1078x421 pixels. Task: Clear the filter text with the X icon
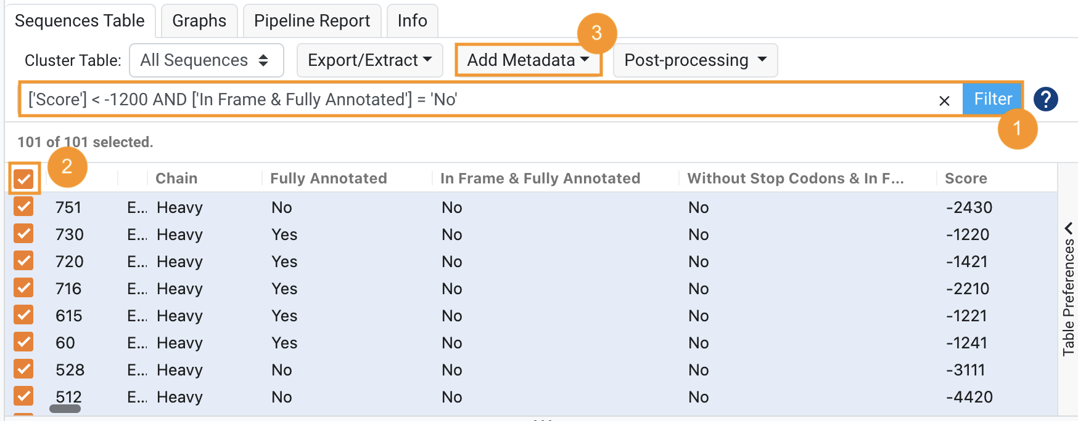(x=944, y=100)
